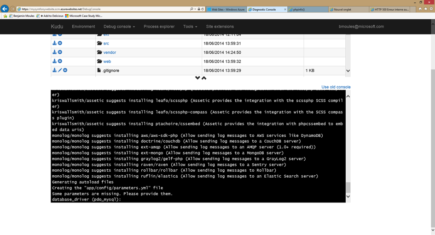Open the vendor folder link

point(110,52)
